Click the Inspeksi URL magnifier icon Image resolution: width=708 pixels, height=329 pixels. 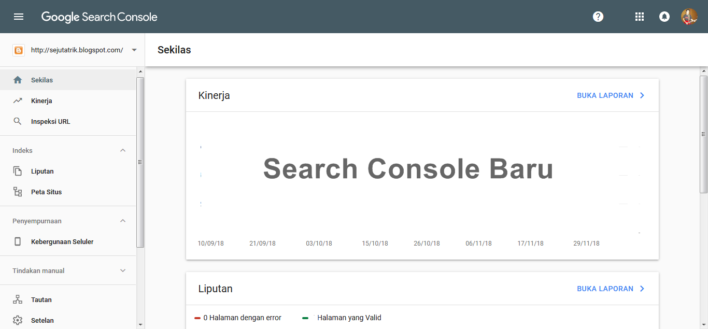pyautogui.click(x=18, y=121)
